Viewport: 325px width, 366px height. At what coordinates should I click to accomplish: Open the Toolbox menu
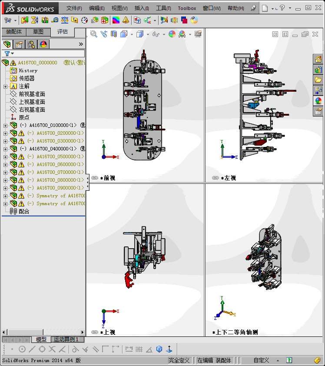[x=187, y=8]
